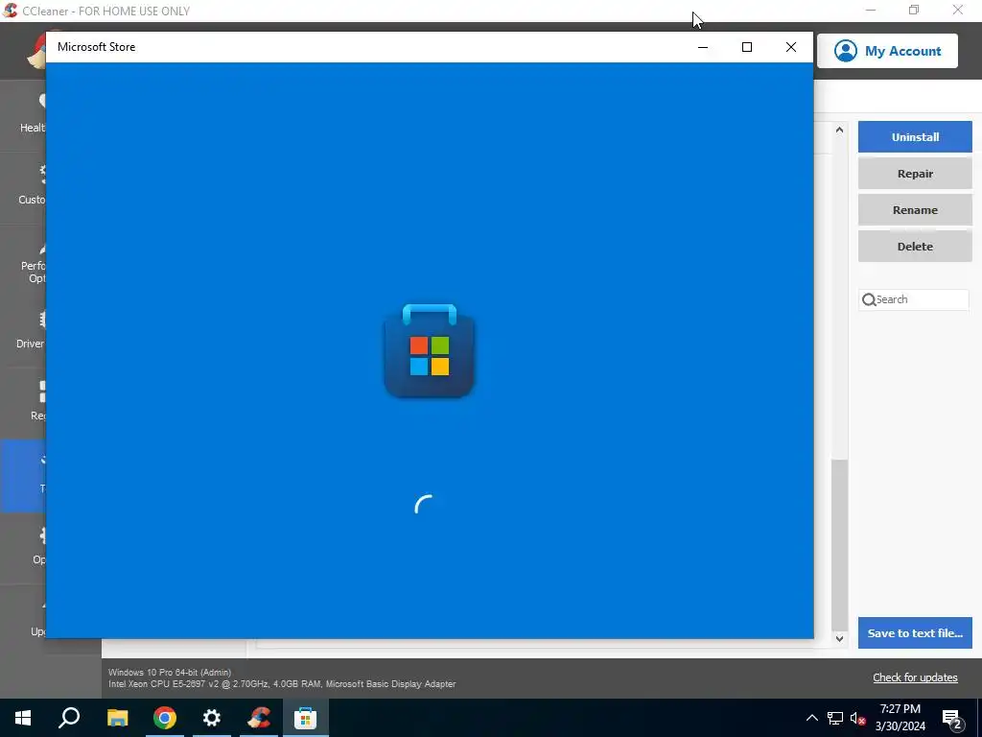This screenshot has height=737, width=982.
Task: Focus the Search field in CCleaner
Action: (x=914, y=299)
